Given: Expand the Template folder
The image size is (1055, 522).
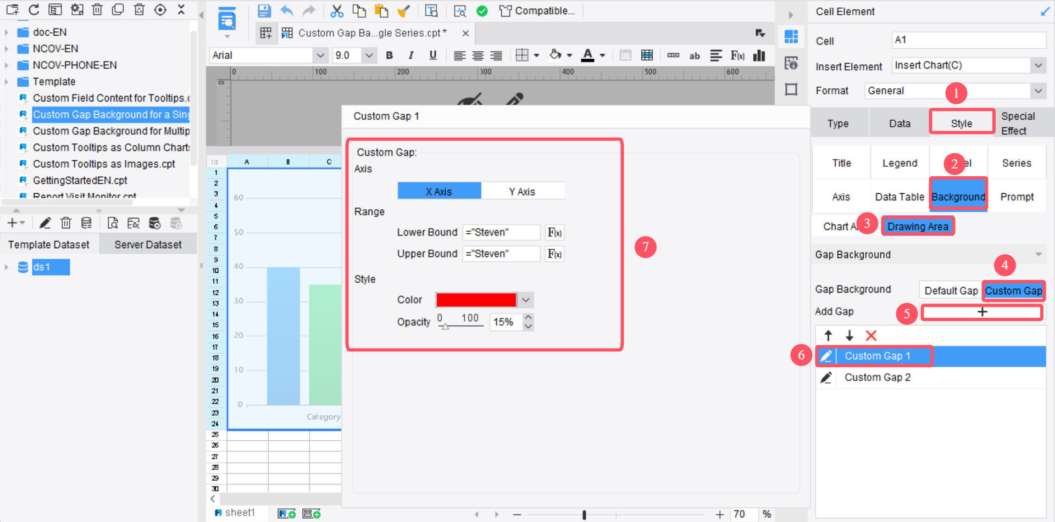Looking at the screenshot, I should point(7,82).
